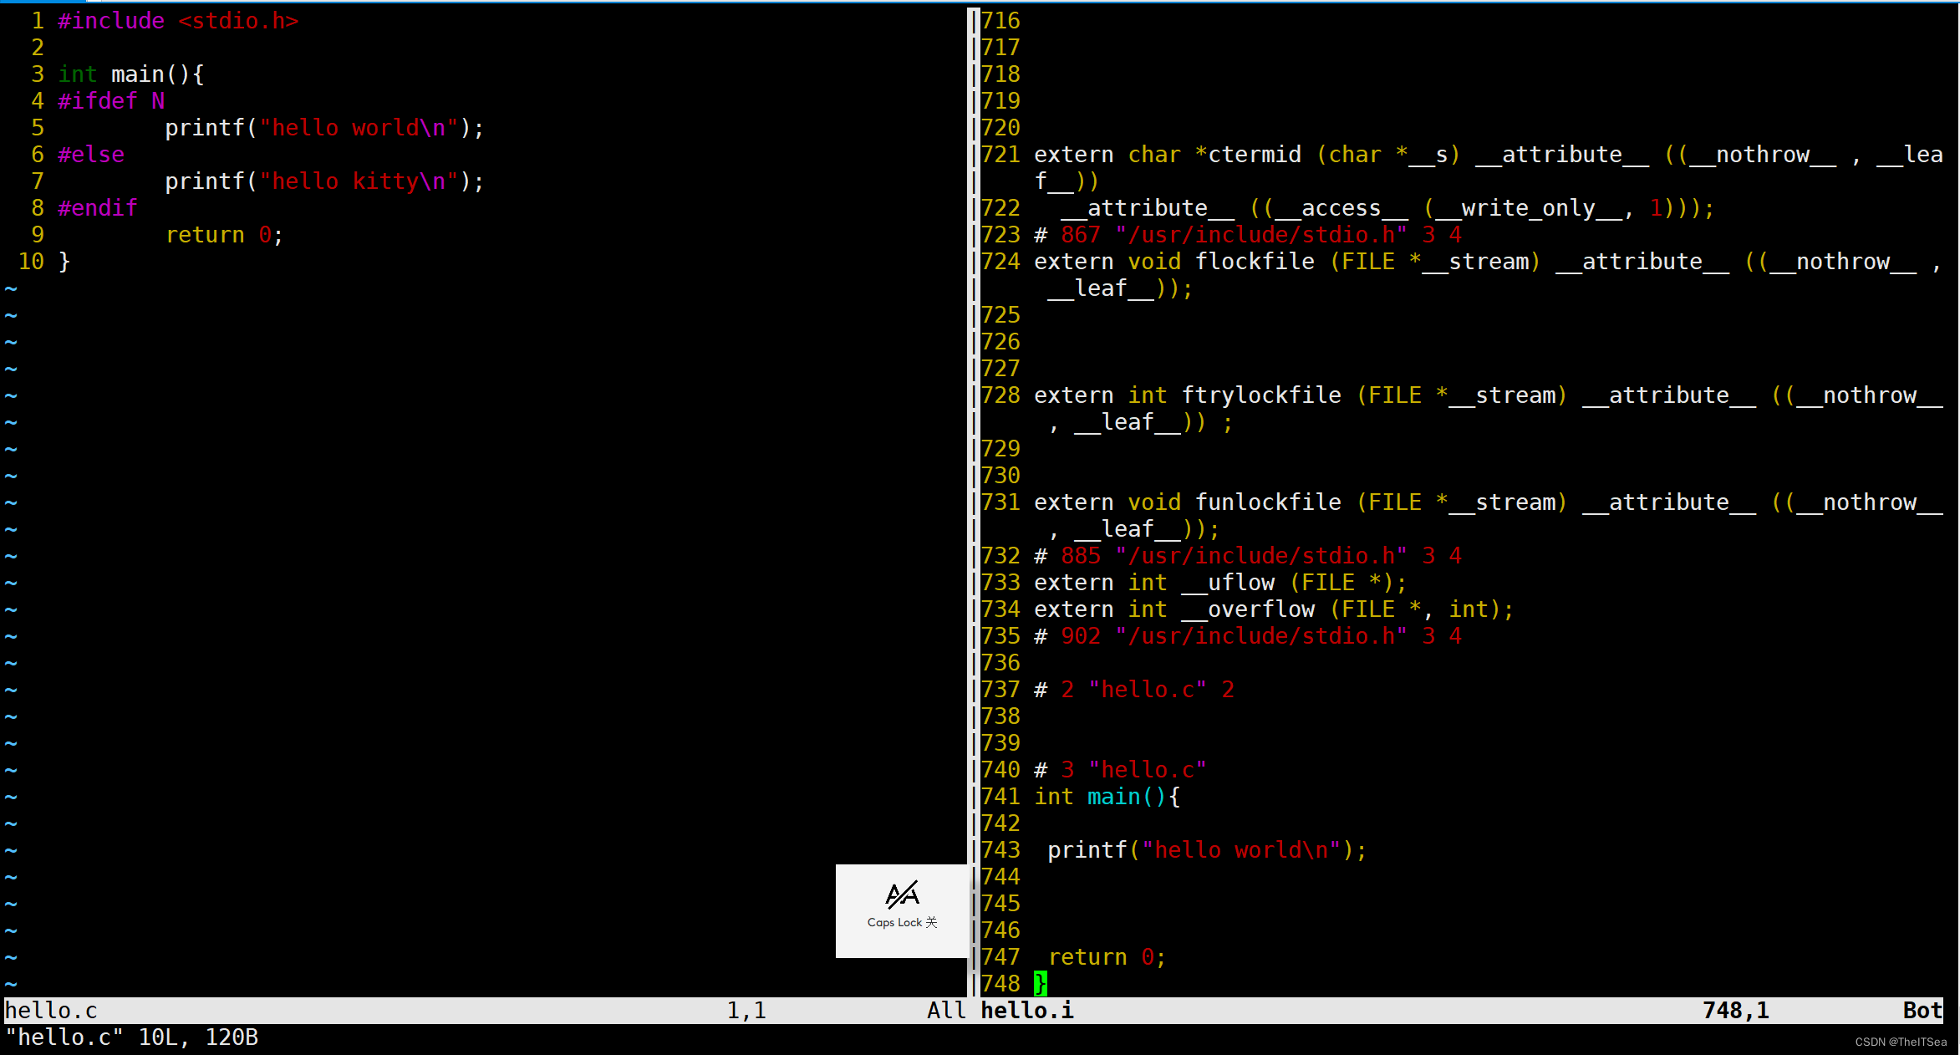The width and height of the screenshot is (1960, 1055).
Task: Toggle the Caps Lock关 popup dismiss
Action: click(904, 907)
